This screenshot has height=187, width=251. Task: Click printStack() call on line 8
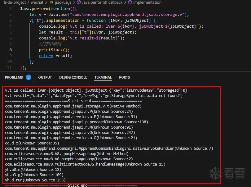pyautogui.click(x=54, y=50)
